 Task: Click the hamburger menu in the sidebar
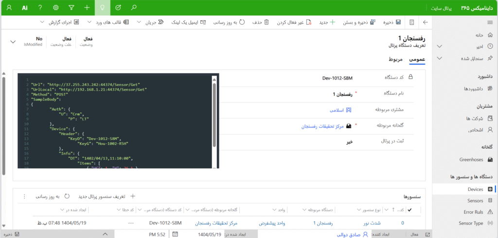490,22
